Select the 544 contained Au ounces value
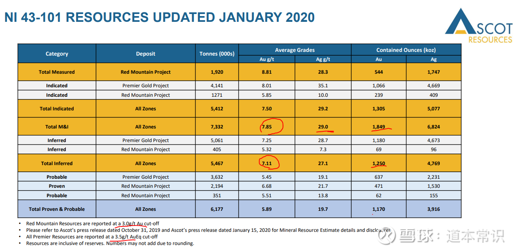Screen dimensions: 520x252 [378, 72]
